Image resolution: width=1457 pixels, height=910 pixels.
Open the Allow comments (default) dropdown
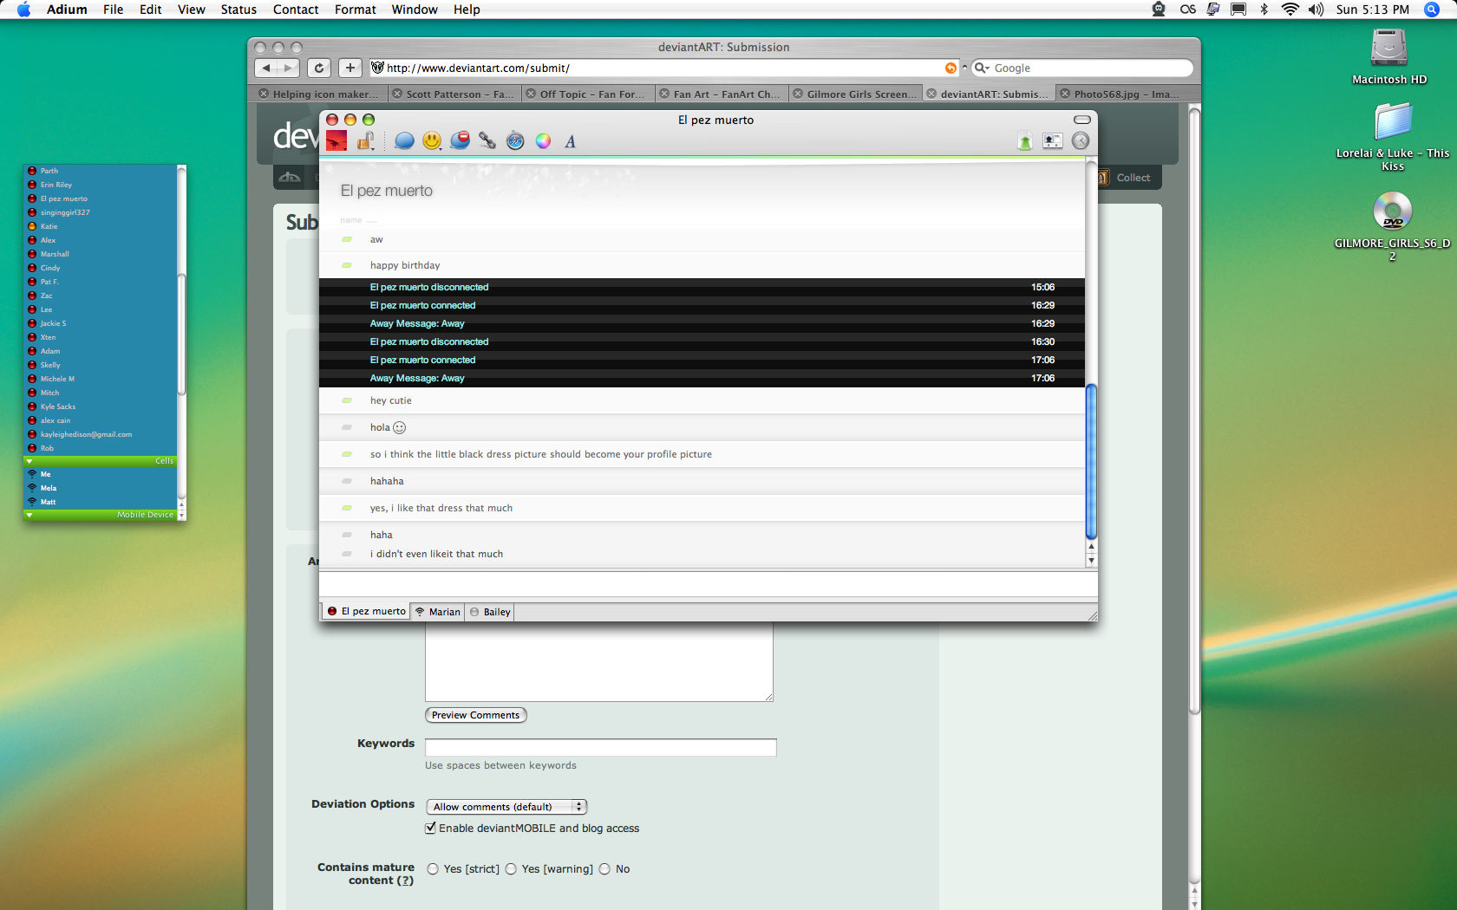point(506,807)
